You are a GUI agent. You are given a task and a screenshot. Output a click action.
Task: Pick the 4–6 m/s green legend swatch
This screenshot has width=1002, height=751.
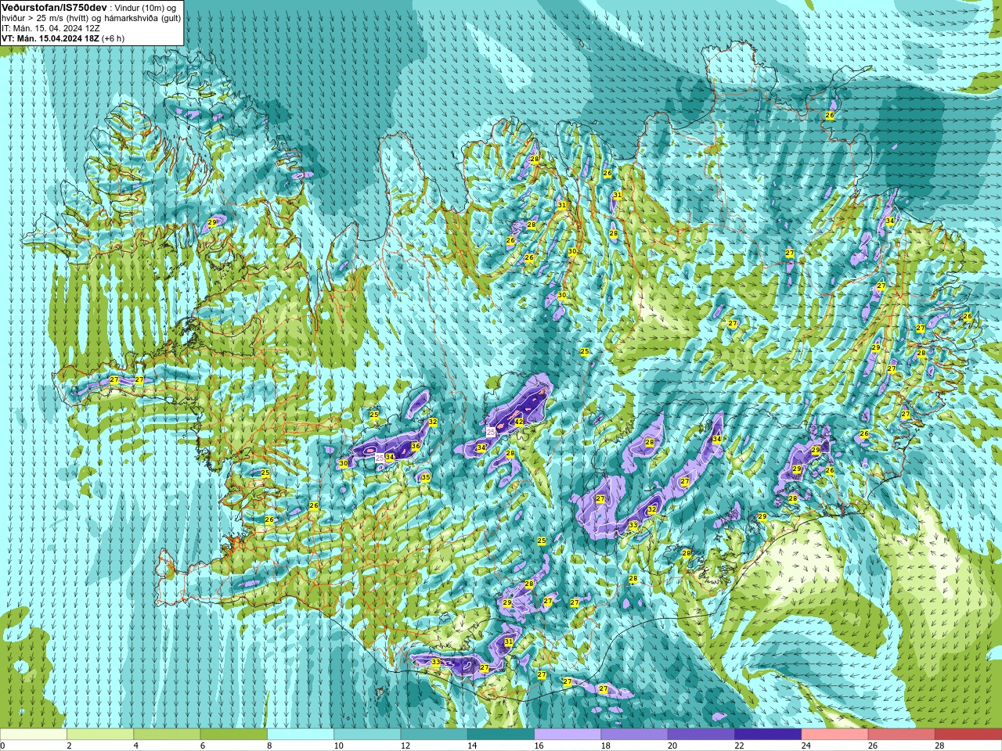click(167, 735)
